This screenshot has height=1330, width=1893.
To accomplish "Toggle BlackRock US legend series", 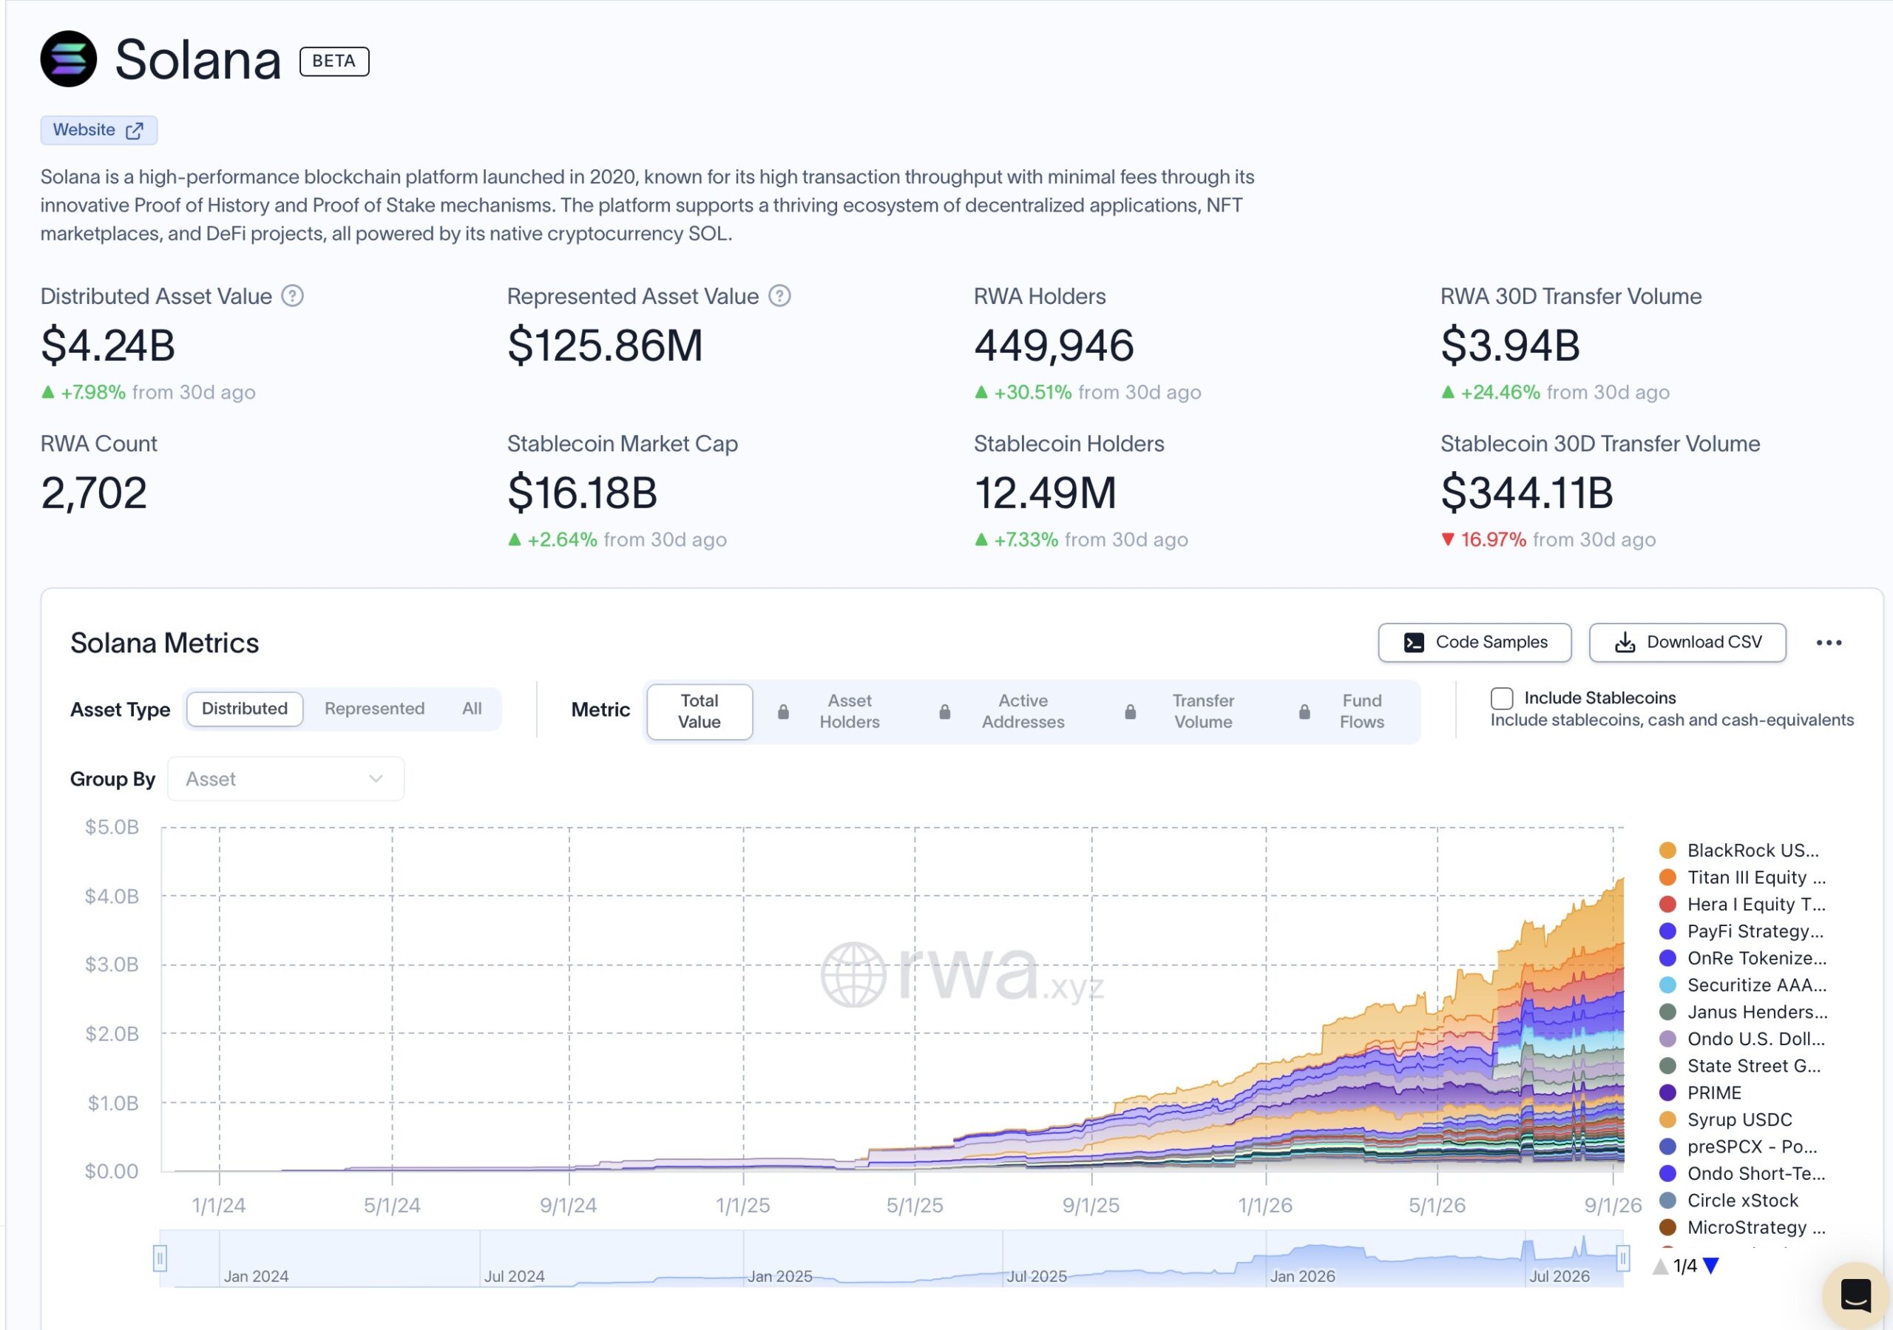I will (1740, 851).
